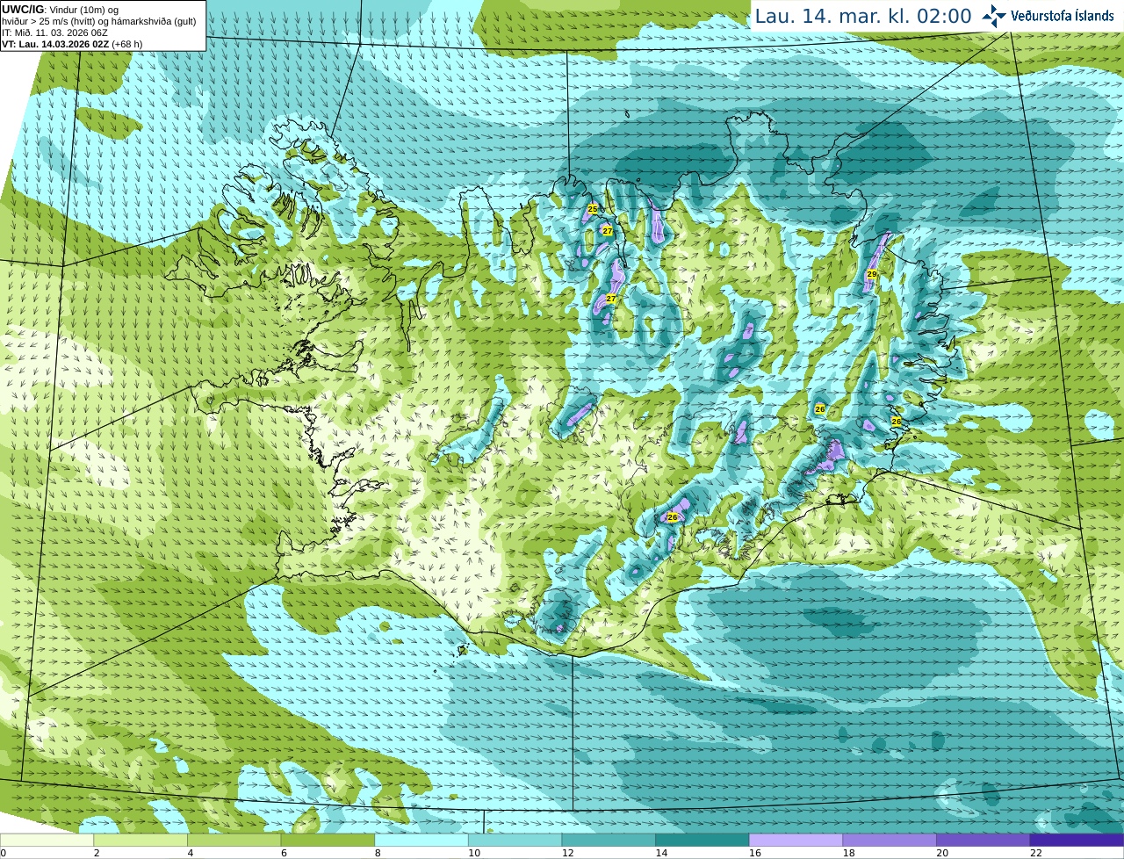Pick the 10–12 m/s light teal legend swatch
This screenshot has width=1124, height=859.
point(515,841)
